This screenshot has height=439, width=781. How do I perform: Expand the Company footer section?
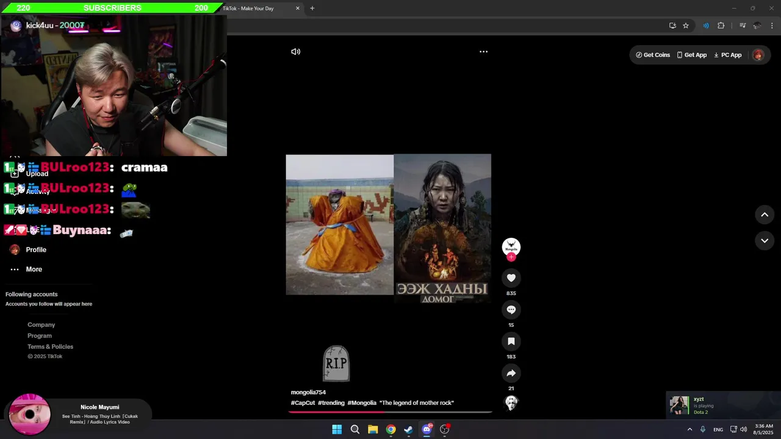coord(41,325)
